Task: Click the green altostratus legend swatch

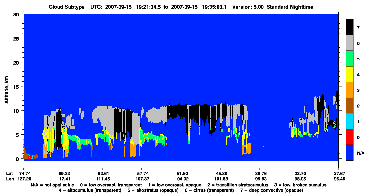Action: click(350, 59)
